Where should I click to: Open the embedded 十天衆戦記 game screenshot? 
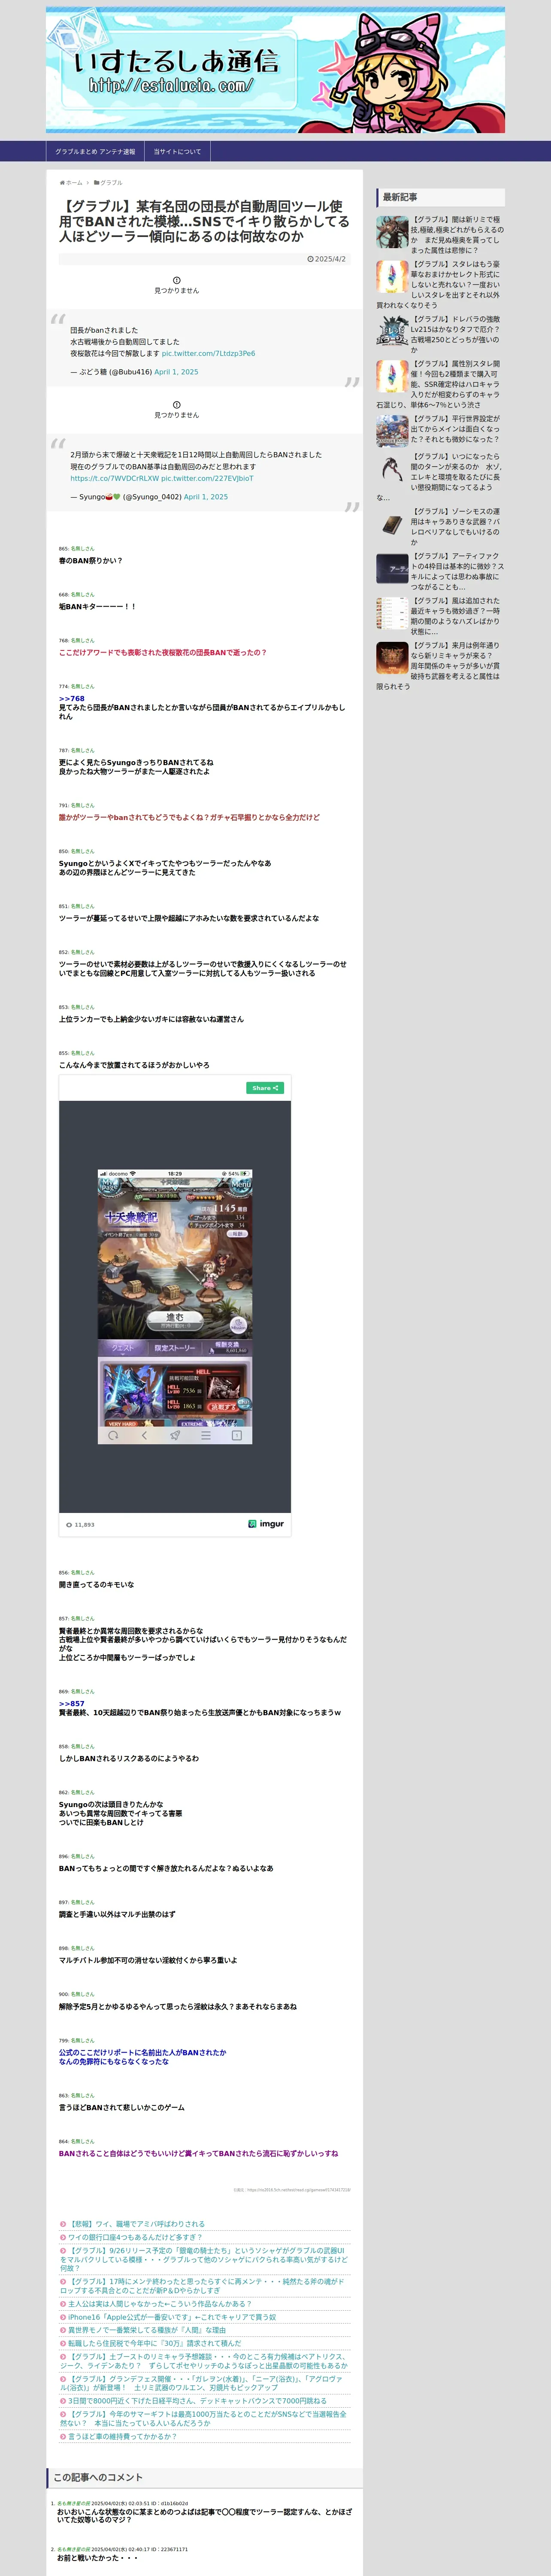pyautogui.click(x=175, y=1306)
